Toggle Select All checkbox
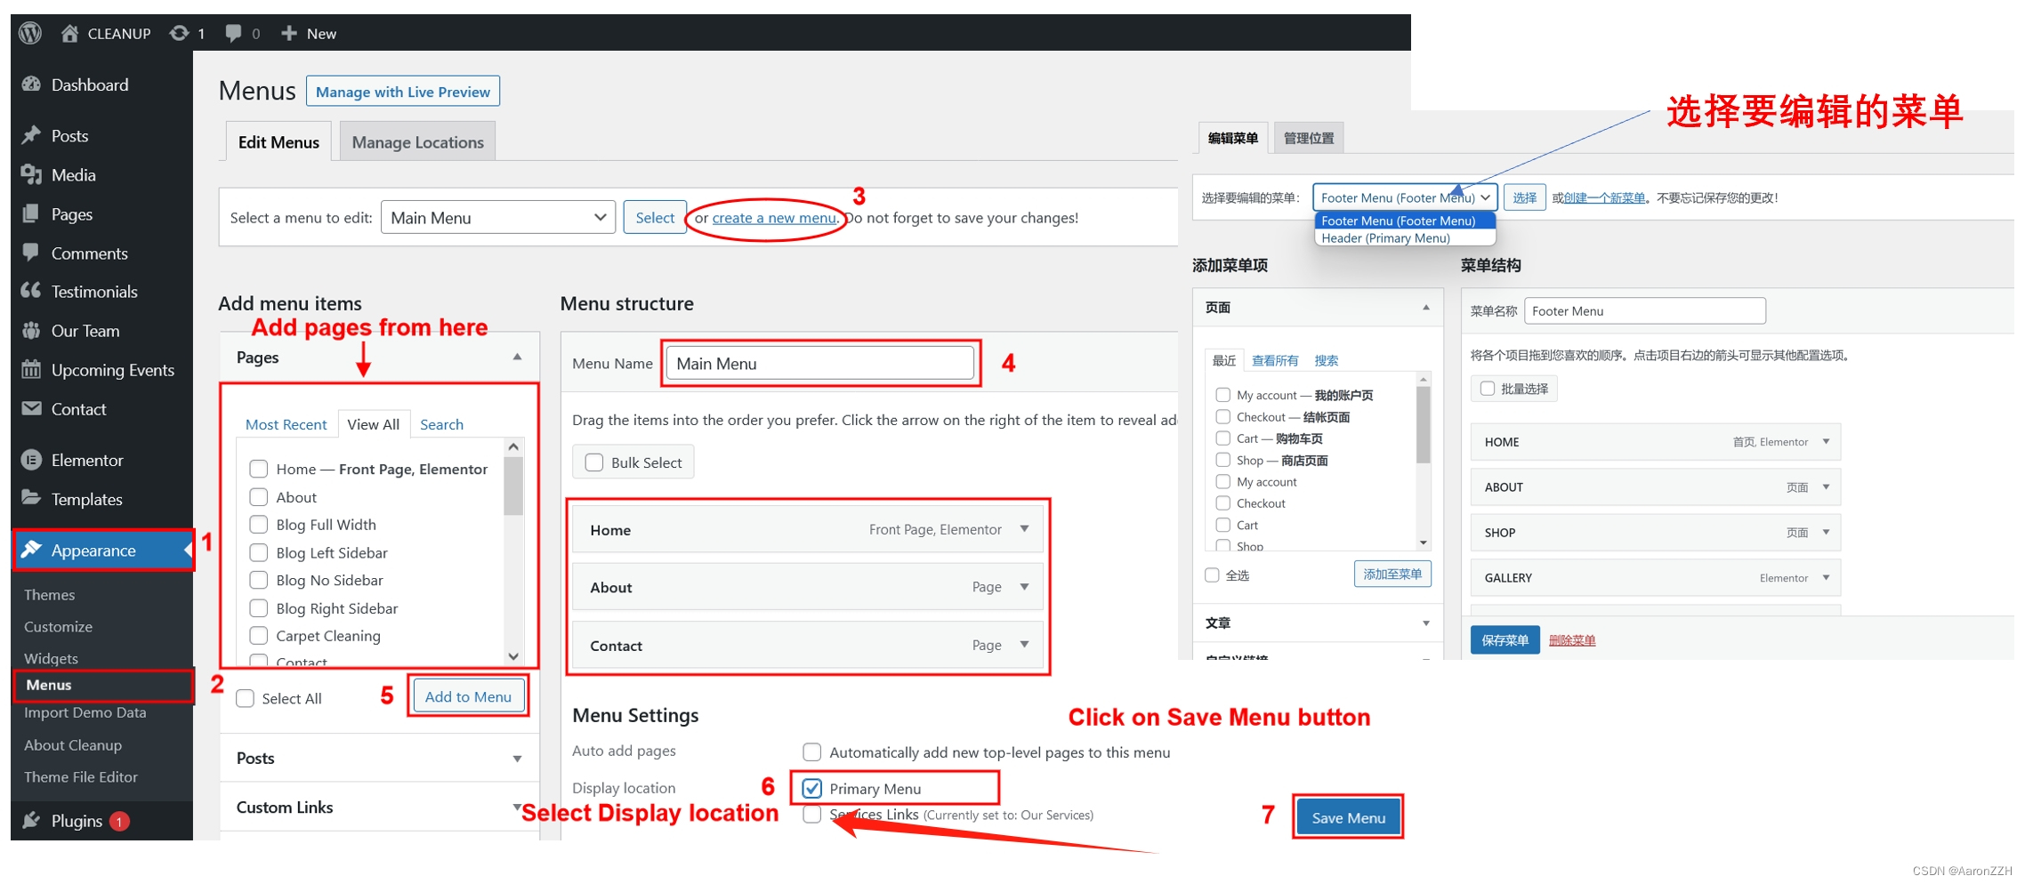Screen dimensions: 2025x884 point(245,698)
